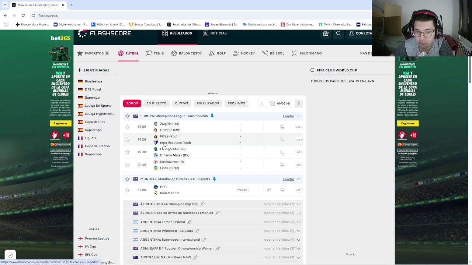472x265 pixels.
Task: Open the date picker 09/07 MI
Action: [x=280, y=103]
